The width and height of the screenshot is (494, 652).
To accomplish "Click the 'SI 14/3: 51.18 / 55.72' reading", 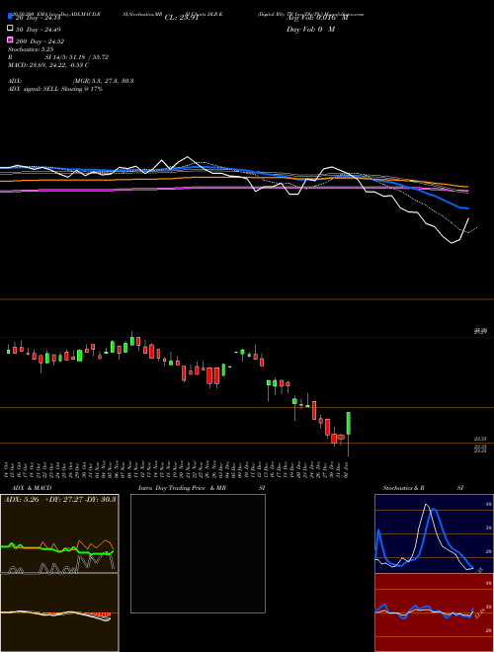I will click(x=76, y=57).
